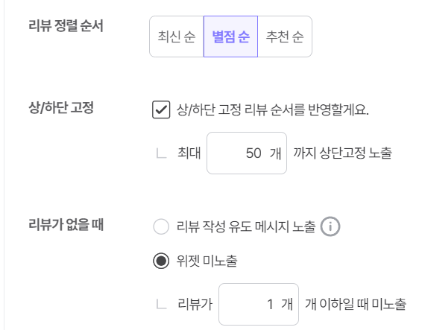Click the 리뷰 작성 유도 메시지 노출 label text
Screen dimensions: 425x330
point(246,226)
